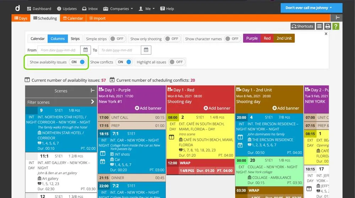Click INT shots note icon in scene 7:1
The height and width of the screenshot is (198, 355).
[112, 154]
